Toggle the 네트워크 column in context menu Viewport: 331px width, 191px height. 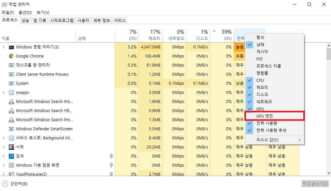[x=275, y=102]
